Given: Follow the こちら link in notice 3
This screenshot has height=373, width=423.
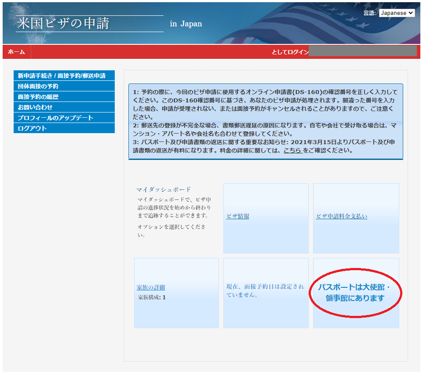Looking at the screenshot, I should click(x=293, y=150).
